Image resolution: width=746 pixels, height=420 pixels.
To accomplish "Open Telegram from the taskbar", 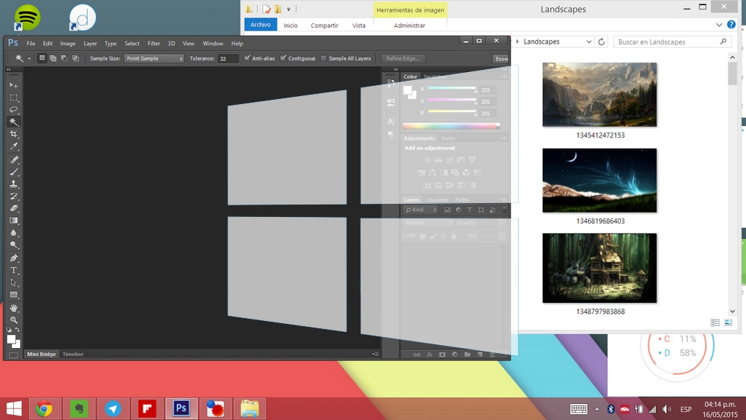I will click(x=113, y=408).
